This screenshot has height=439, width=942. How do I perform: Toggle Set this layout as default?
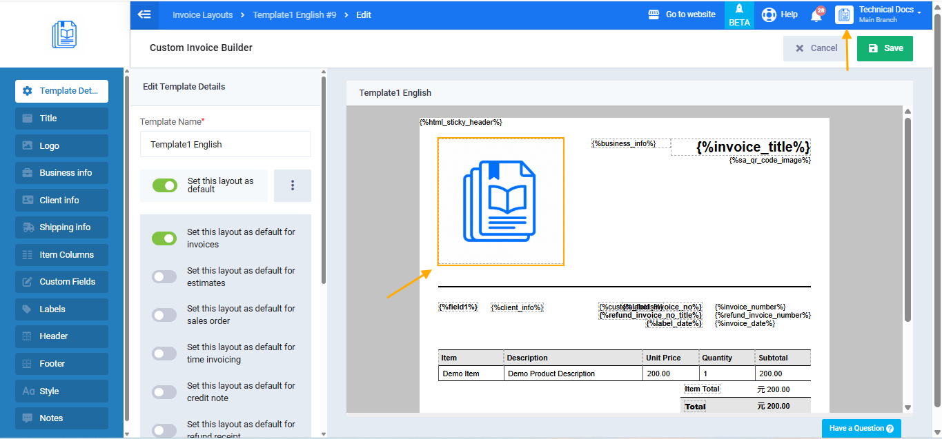(x=165, y=185)
